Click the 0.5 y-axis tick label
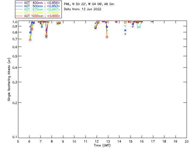 [15, 56]
